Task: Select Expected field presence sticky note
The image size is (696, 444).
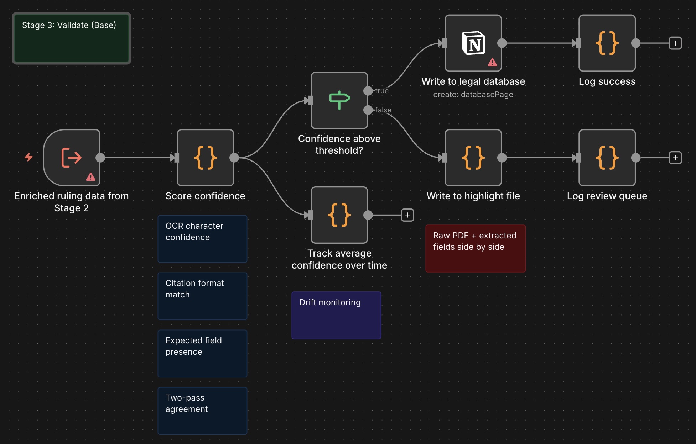Action: (203, 354)
